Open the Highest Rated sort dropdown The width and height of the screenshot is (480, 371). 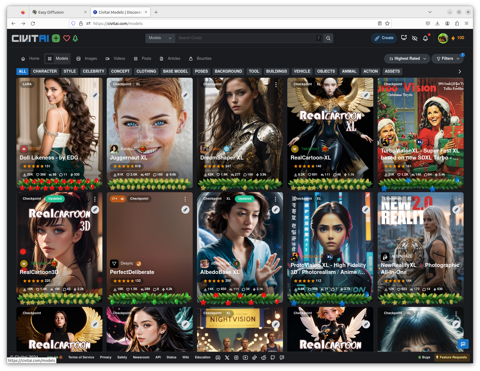point(407,58)
